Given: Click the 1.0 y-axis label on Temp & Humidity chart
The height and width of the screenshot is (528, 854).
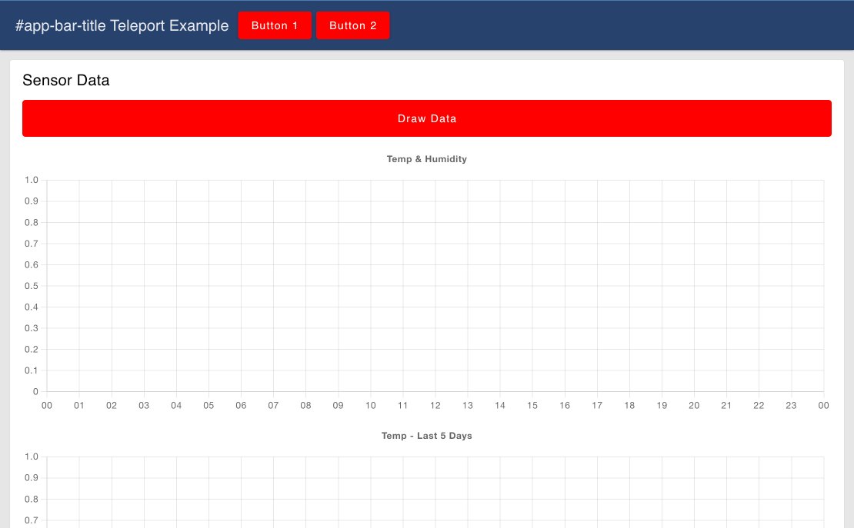Looking at the screenshot, I should coord(31,180).
